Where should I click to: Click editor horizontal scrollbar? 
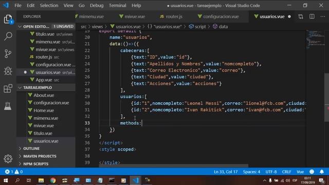click(173, 165)
